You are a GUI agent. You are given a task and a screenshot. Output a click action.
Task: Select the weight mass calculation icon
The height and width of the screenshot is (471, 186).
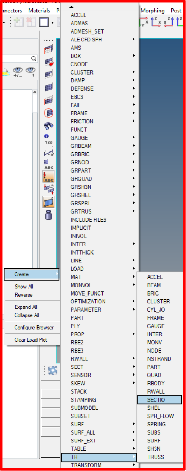pyautogui.click(x=49, y=215)
